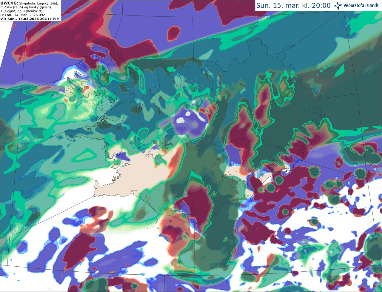The width and height of the screenshot is (382, 292).
Task: Click the Veðurstofa Íslands logo icon
Action: click(x=338, y=5)
